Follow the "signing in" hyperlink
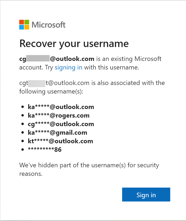The height and width of the screenshot is (221, 186). coord(68,67)
